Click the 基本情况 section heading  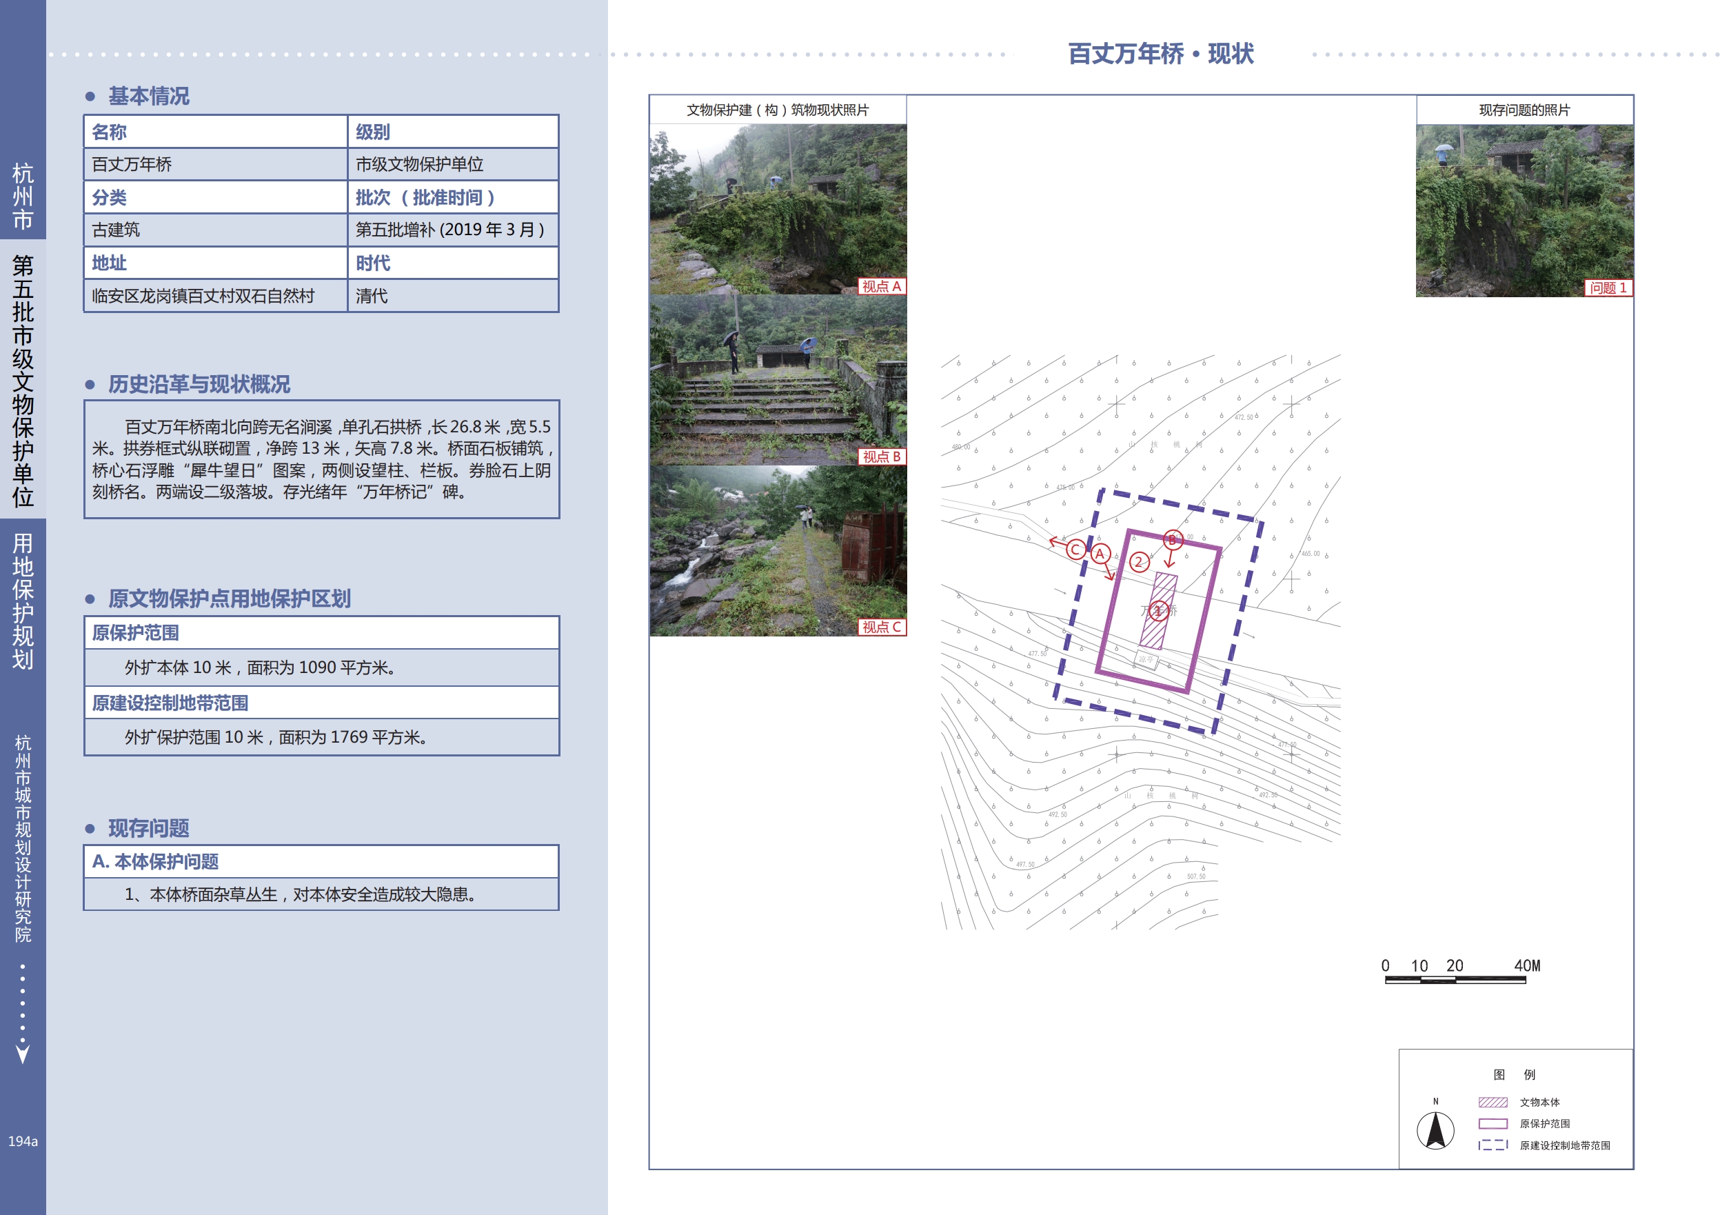tap(148, 96)
